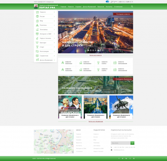Open the Twitter icon in footer
The image size is (167, 161).
point(123,158)
